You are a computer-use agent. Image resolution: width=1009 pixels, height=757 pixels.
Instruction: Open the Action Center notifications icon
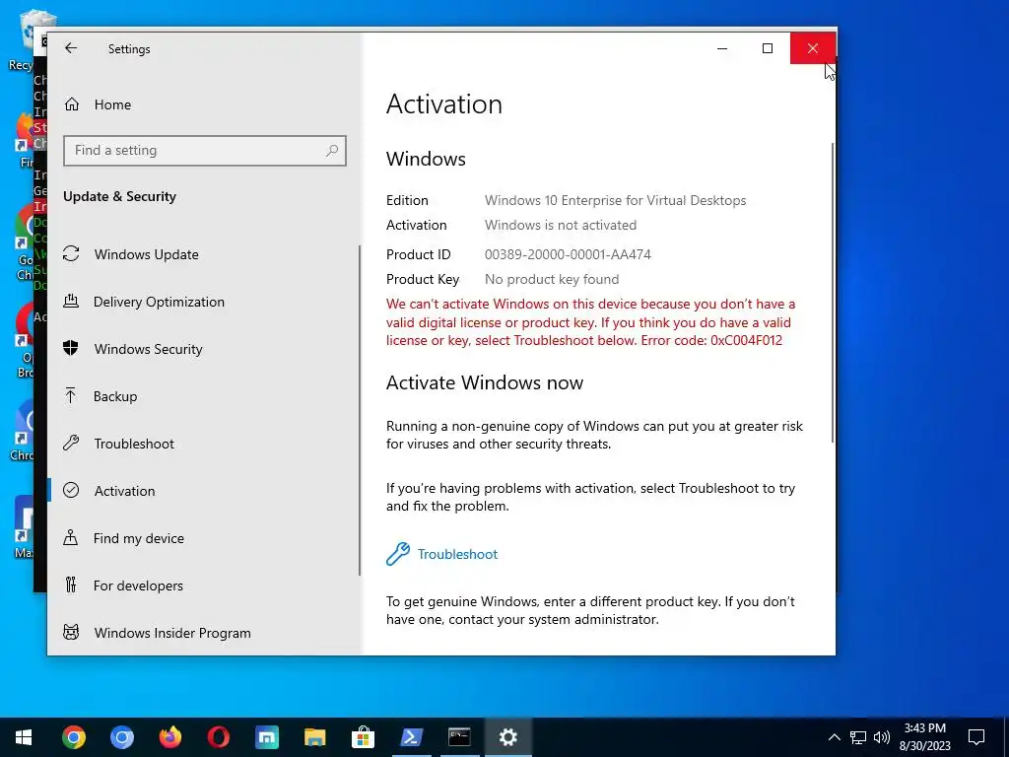point(976,737)
